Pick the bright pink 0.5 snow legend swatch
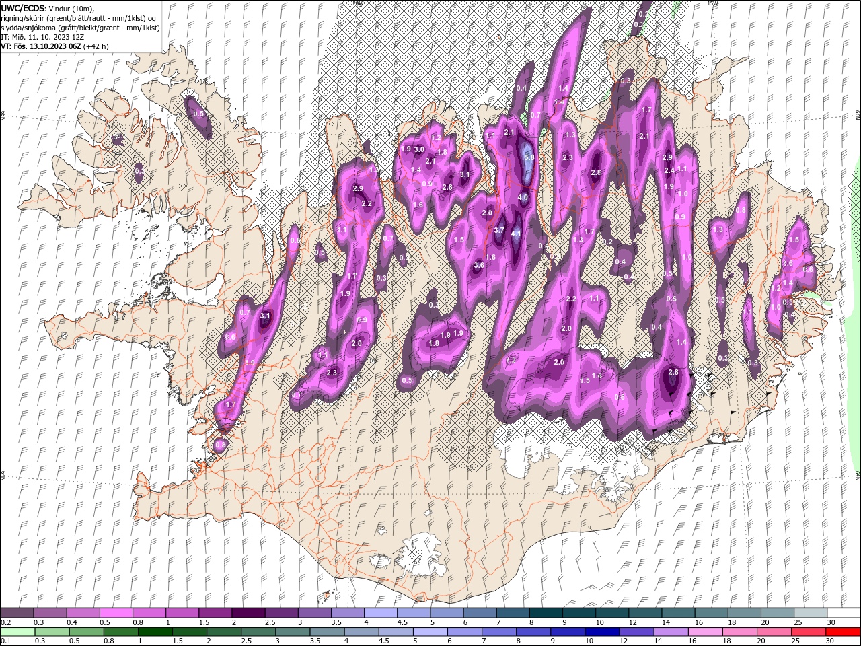 116,613
